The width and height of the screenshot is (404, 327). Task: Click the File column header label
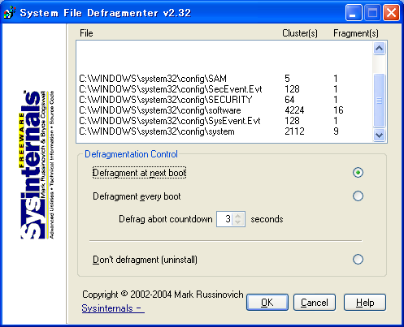pyautogui.click(x=86, y=33)
